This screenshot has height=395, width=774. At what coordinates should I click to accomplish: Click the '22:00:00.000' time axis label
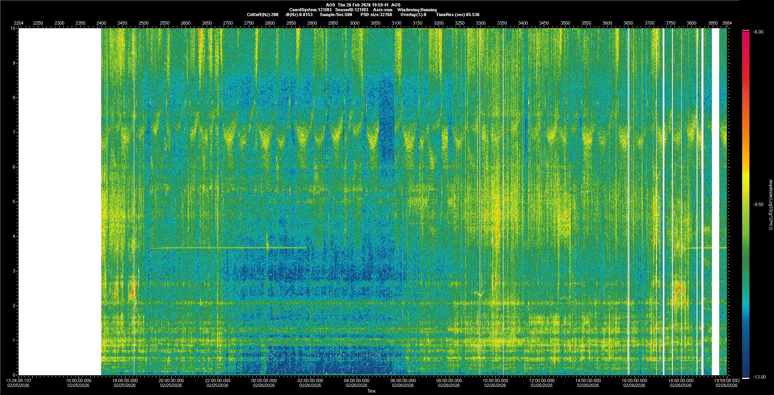pos(218,380)
